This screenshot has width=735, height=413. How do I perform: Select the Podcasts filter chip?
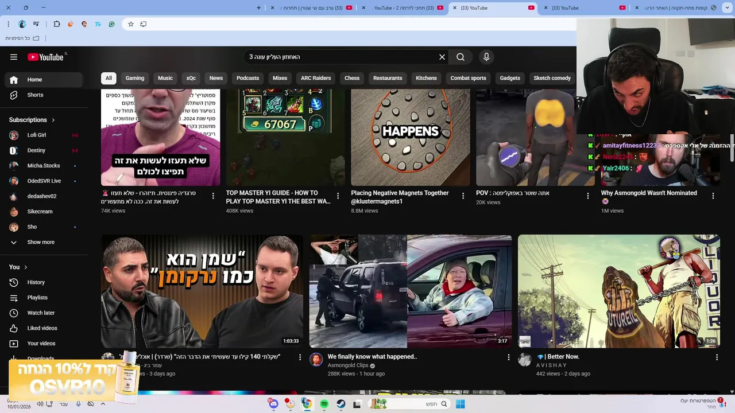click(x=247, y=78)
